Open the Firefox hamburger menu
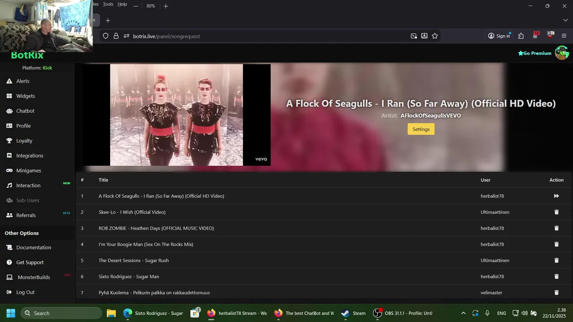This screenshot has width=573, height=322. 564,36
